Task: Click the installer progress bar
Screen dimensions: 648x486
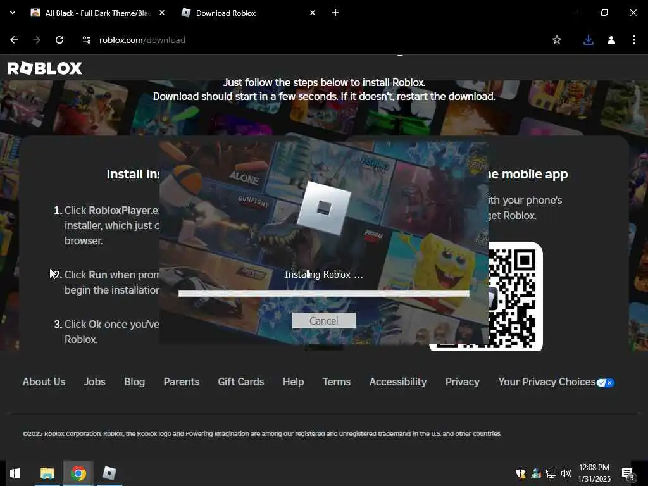Action: click(323, 294)
